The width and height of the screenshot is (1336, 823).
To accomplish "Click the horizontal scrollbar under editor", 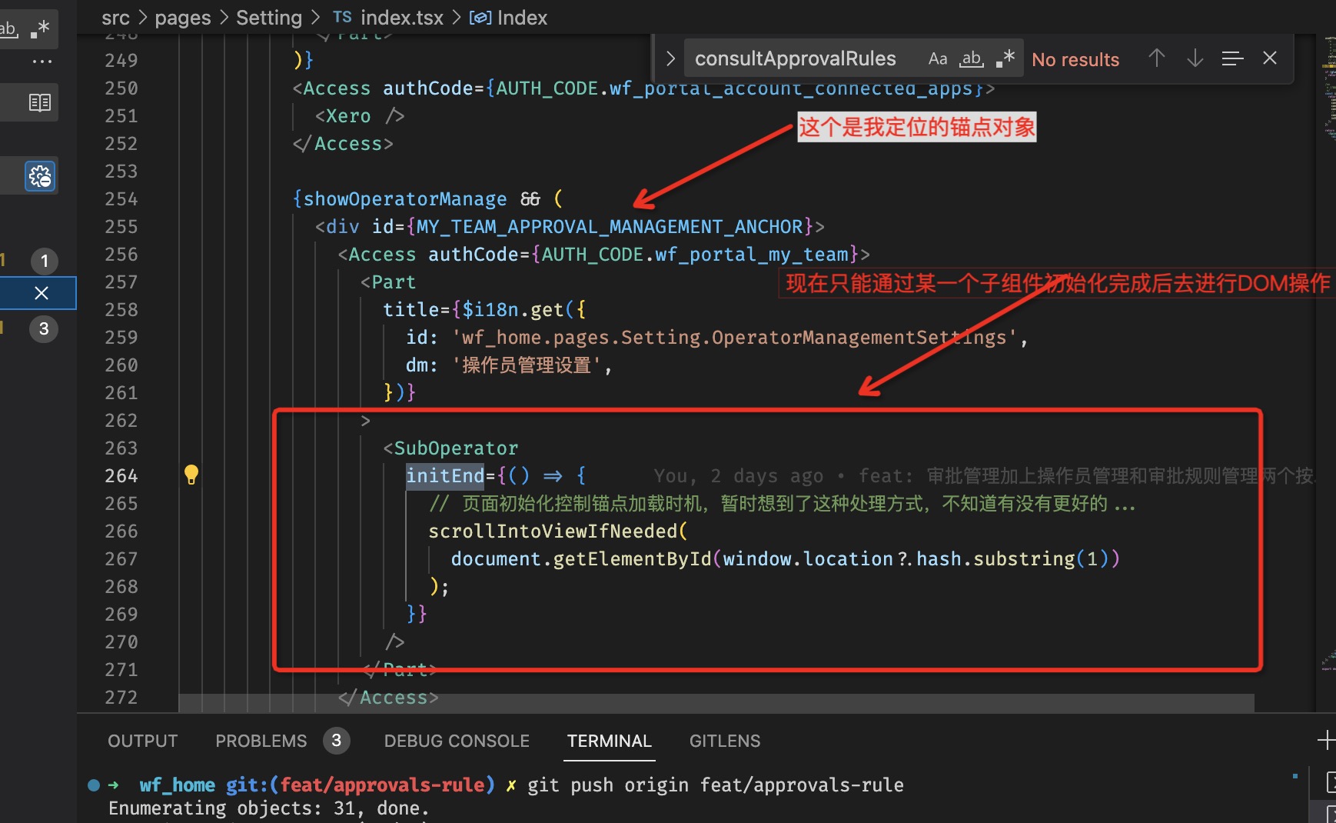I will click(x=716, y=702).
